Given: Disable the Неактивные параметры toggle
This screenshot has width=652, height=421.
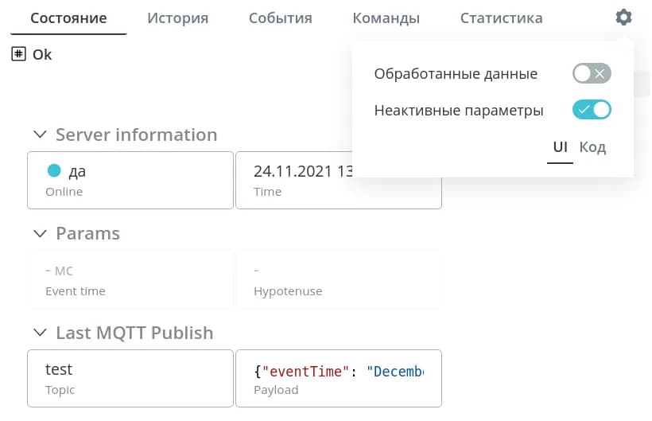Looking at the screenshot, I should point(592,110).
